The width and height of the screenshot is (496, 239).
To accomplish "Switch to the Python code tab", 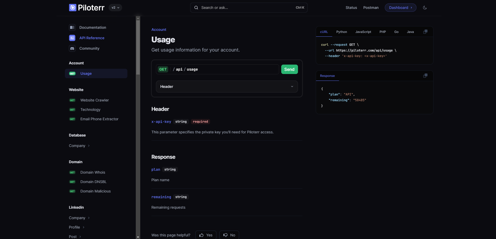I will (341, 32).
